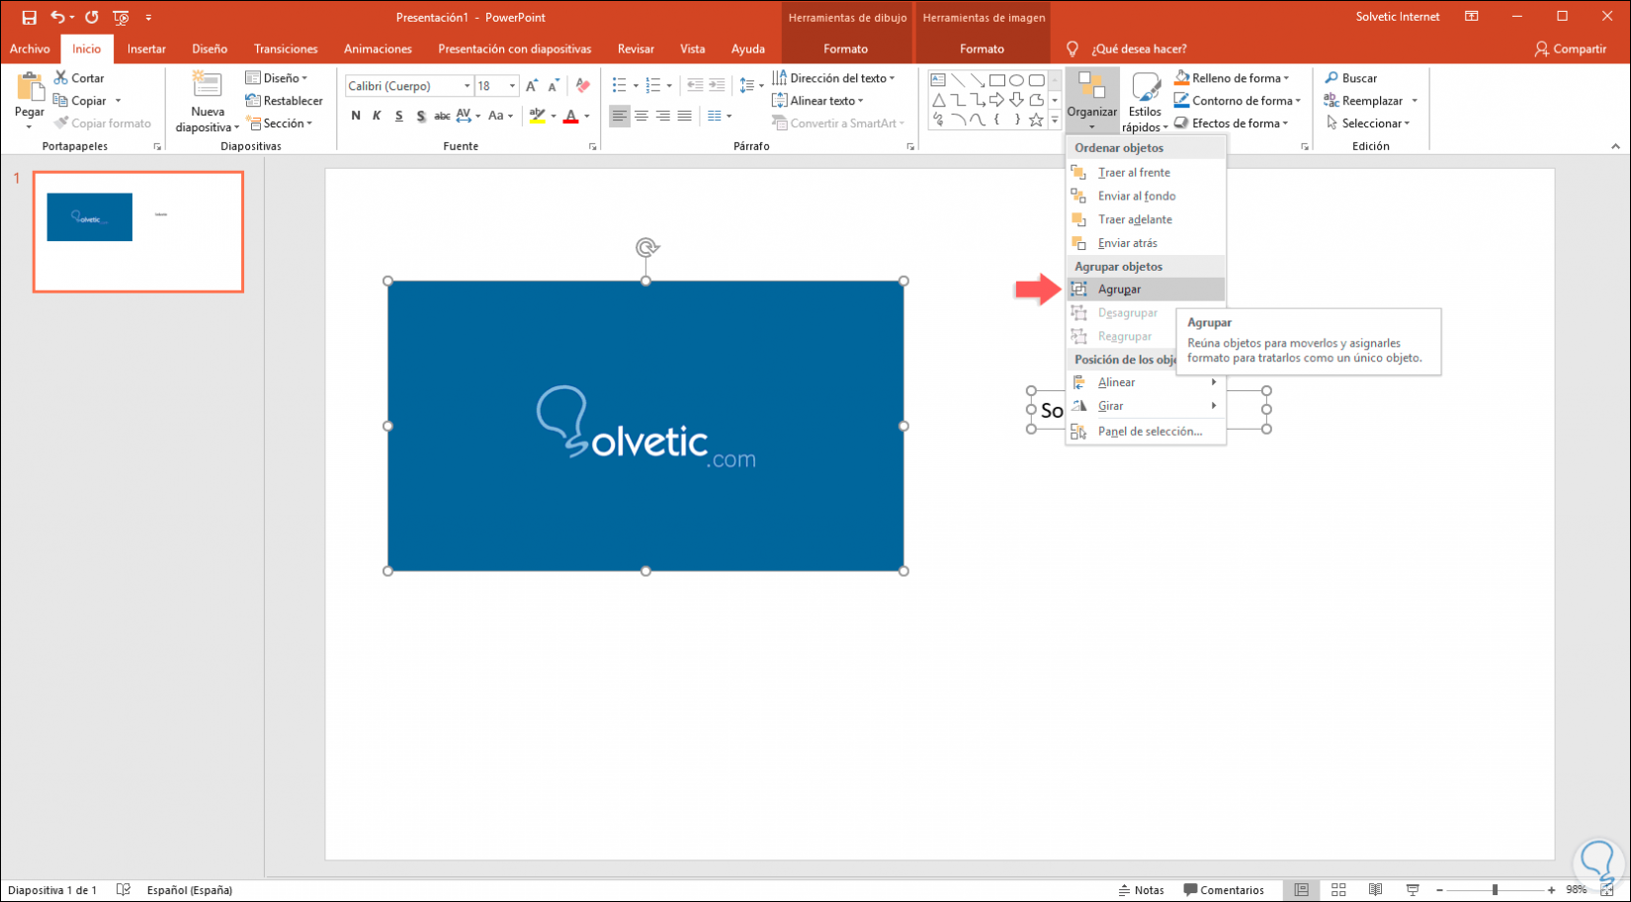The image size is (1631, 902).
Task: Select Agrupar in the Organizar menu
Action: (x=1119, y=289)
